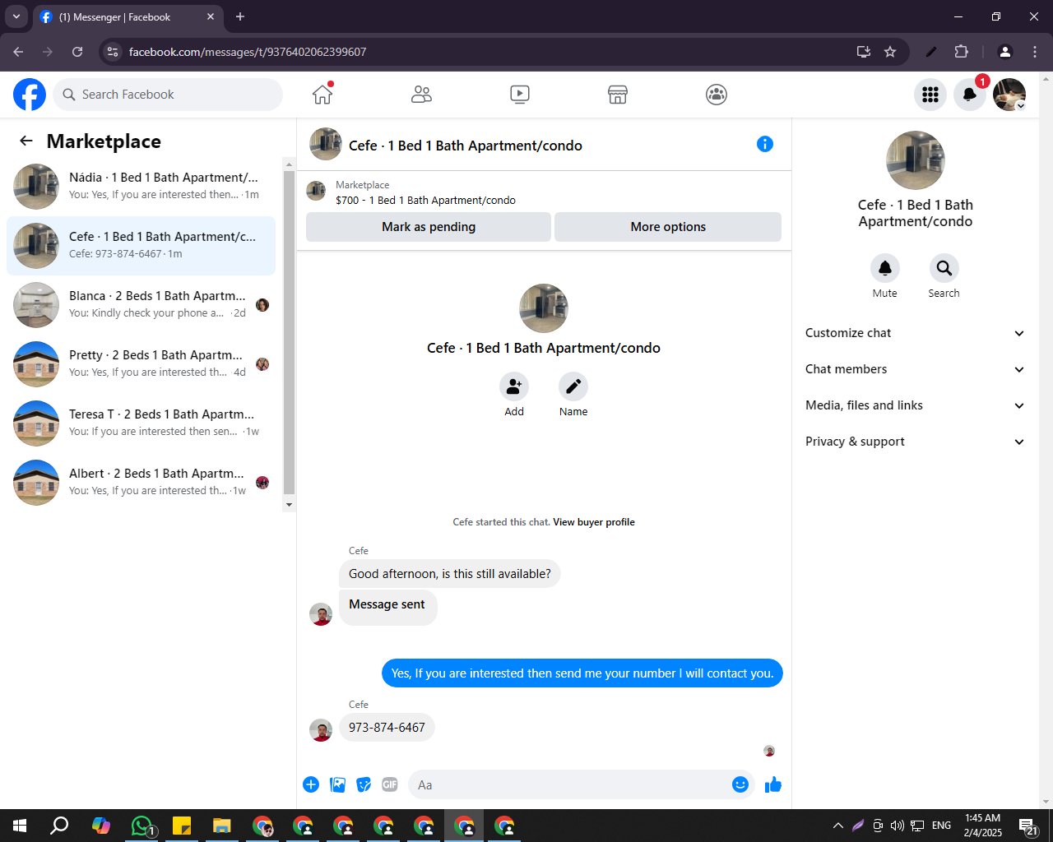The width and height of the screenshot is (1053, 842).
Task: Mute this conversation with the bell icon
Action: tap(885, 268)
